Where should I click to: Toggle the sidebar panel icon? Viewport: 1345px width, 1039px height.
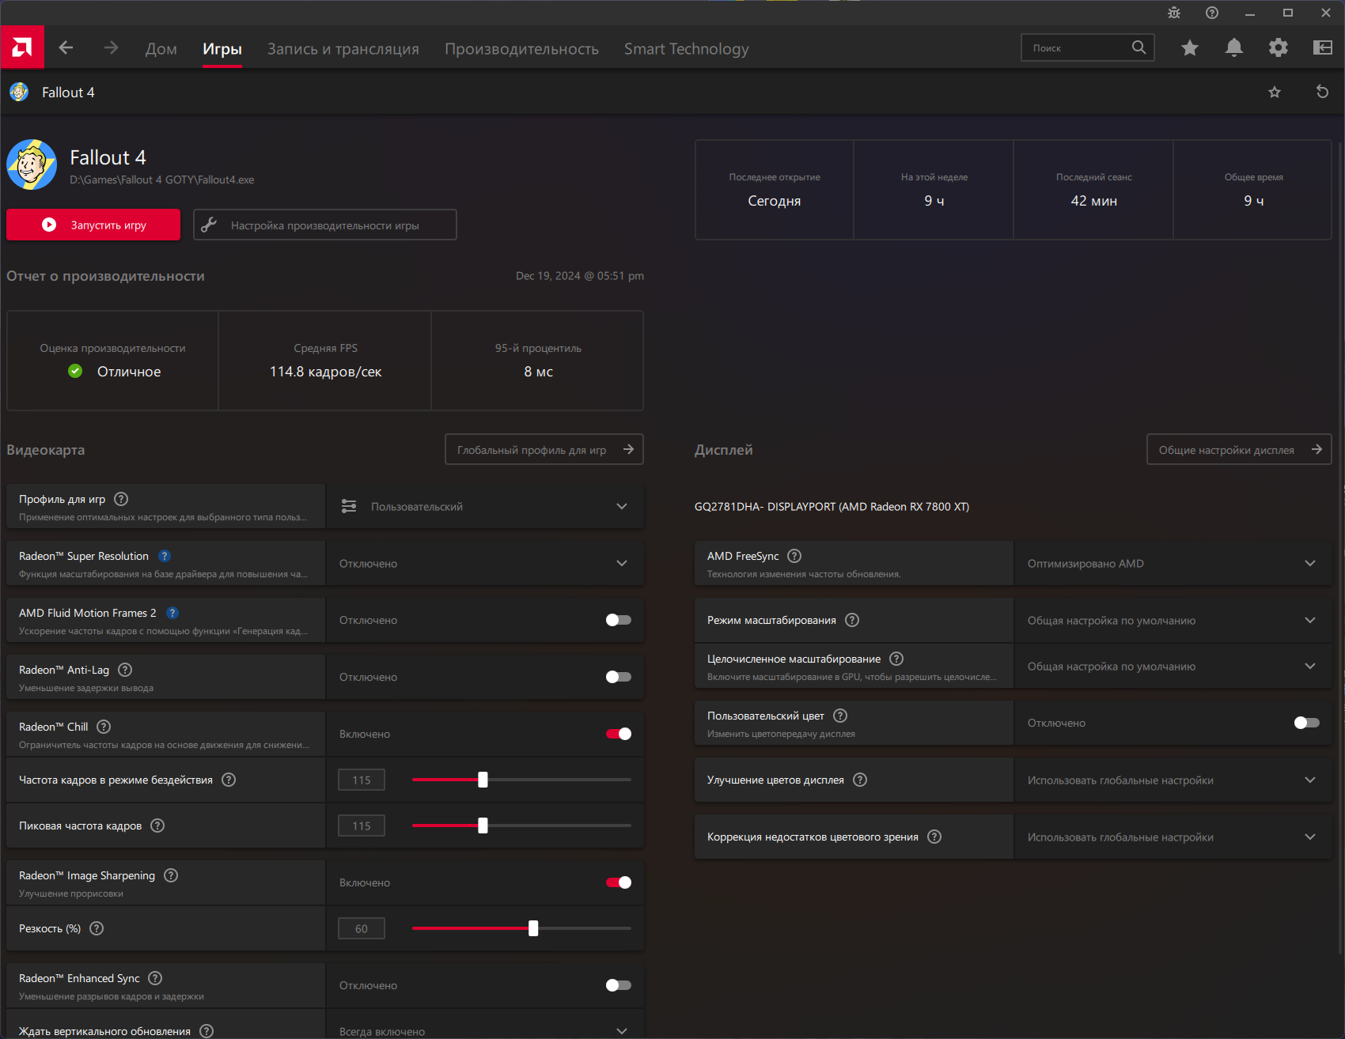tap(1322, 48)
